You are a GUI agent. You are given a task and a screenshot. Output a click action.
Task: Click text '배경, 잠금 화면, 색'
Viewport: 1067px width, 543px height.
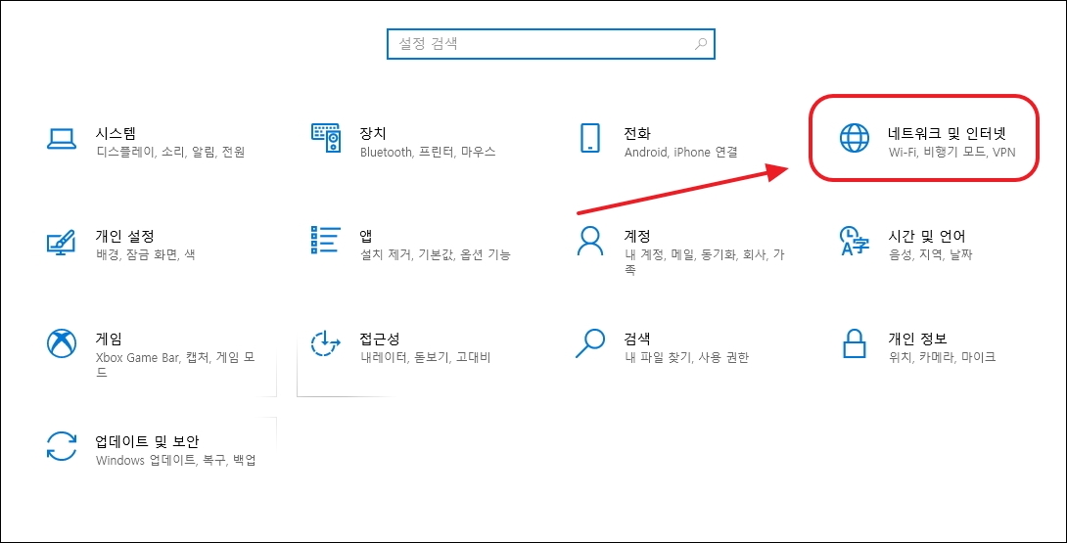(146, 255)
